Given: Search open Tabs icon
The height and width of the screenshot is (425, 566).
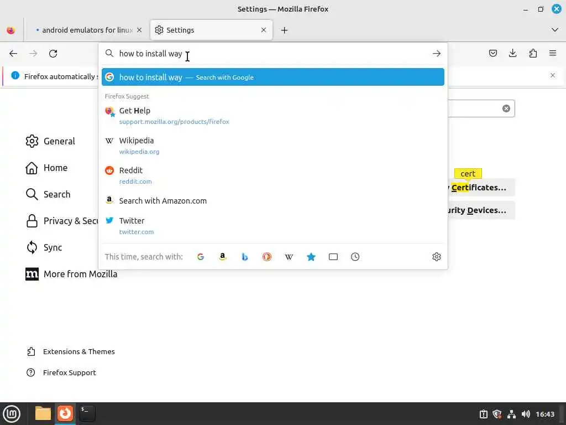Looking at the screenshot, I should [x=333, y=257].
